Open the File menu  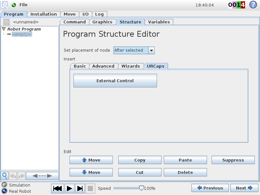(23, 5)
